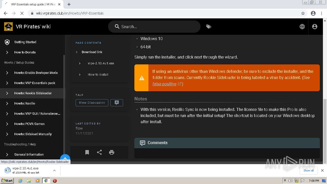Click the Comments speech bubble icon
327x184 pixels.
(x=143, y=143)
